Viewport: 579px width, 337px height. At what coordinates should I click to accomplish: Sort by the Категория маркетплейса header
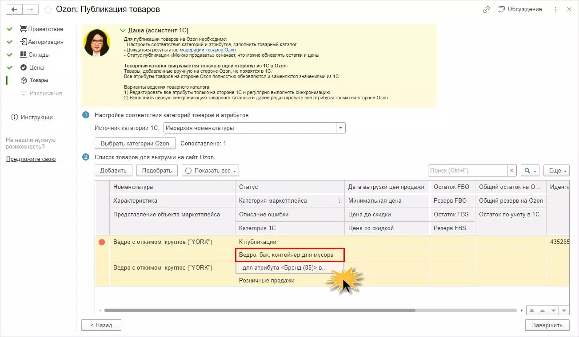tap(290, 201)
